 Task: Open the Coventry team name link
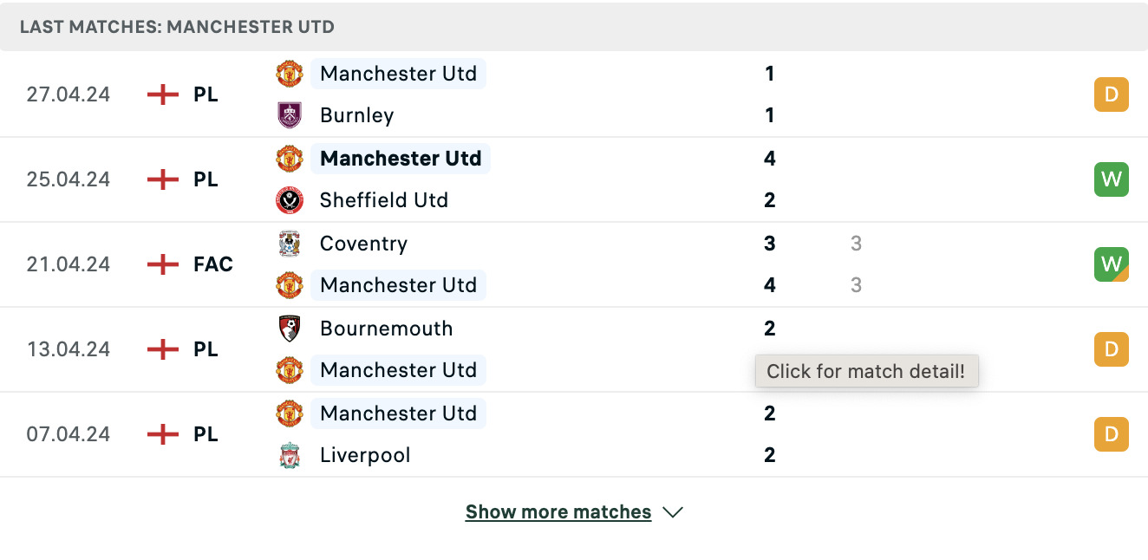pyautogui.click(x=363, y=244)
